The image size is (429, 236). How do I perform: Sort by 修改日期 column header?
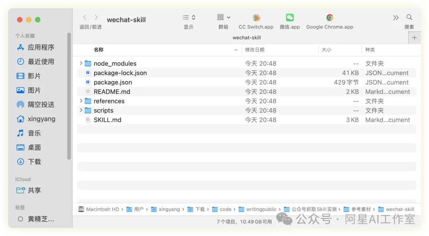click(x=255, y=49)
